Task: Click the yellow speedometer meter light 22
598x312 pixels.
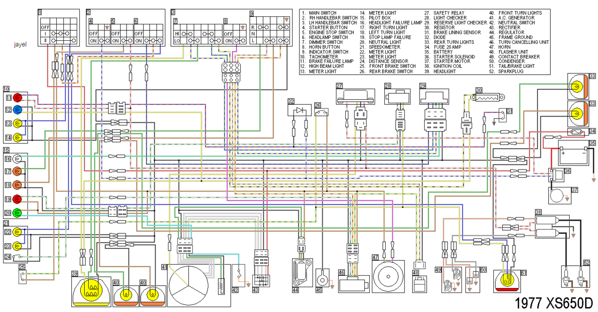Action: pyautogui.click(x=18, y=232)
